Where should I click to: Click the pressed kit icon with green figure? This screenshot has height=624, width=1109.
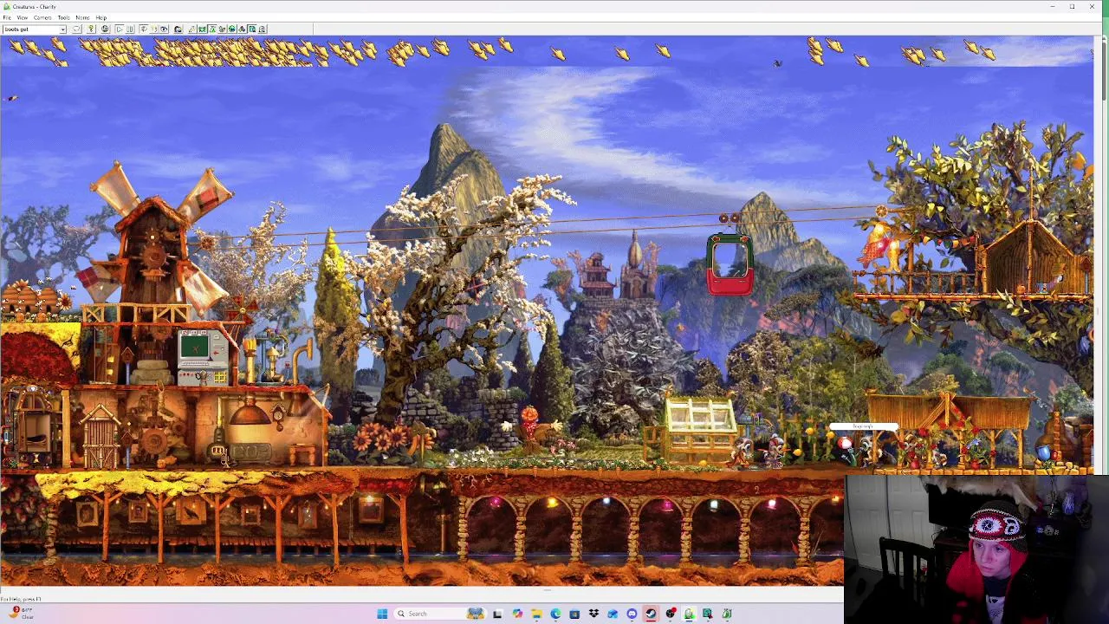[212, 29]
